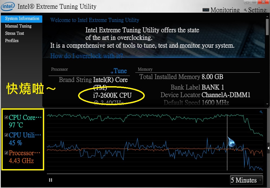This screenshot has height=188, width=270.
Task: Uncheck the CPU Core temperature checkbox
Action: pos(7,117)
